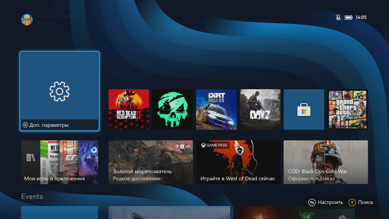
Task: Click 'Редкое достижение' subtitle text
Action: coord(137,178)
